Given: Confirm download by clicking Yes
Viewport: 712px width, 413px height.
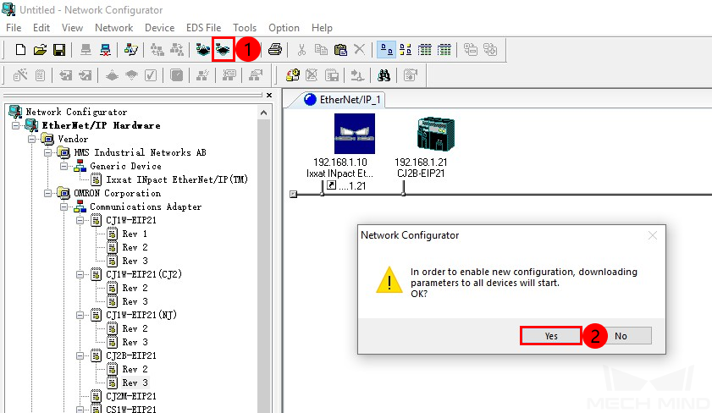Looking at the screenshot, I should point(551,336).
